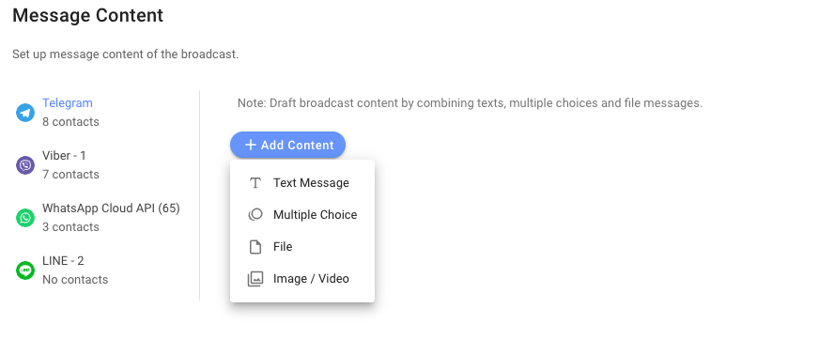The image size is (834, 355).
Task: Click the LINE channel icon
Action: pyautogui.click(x=25, y=270)
